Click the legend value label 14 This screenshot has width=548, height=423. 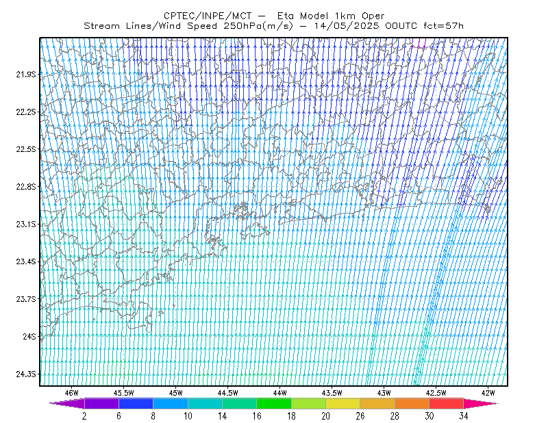[x=222, y=416]
